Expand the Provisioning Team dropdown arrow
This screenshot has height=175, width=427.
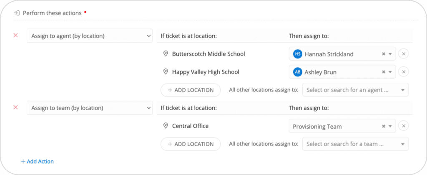[390, 126]
